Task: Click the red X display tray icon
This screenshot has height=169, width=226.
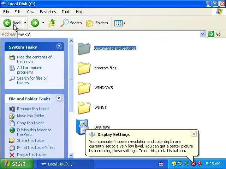Action: click(194, 164)
